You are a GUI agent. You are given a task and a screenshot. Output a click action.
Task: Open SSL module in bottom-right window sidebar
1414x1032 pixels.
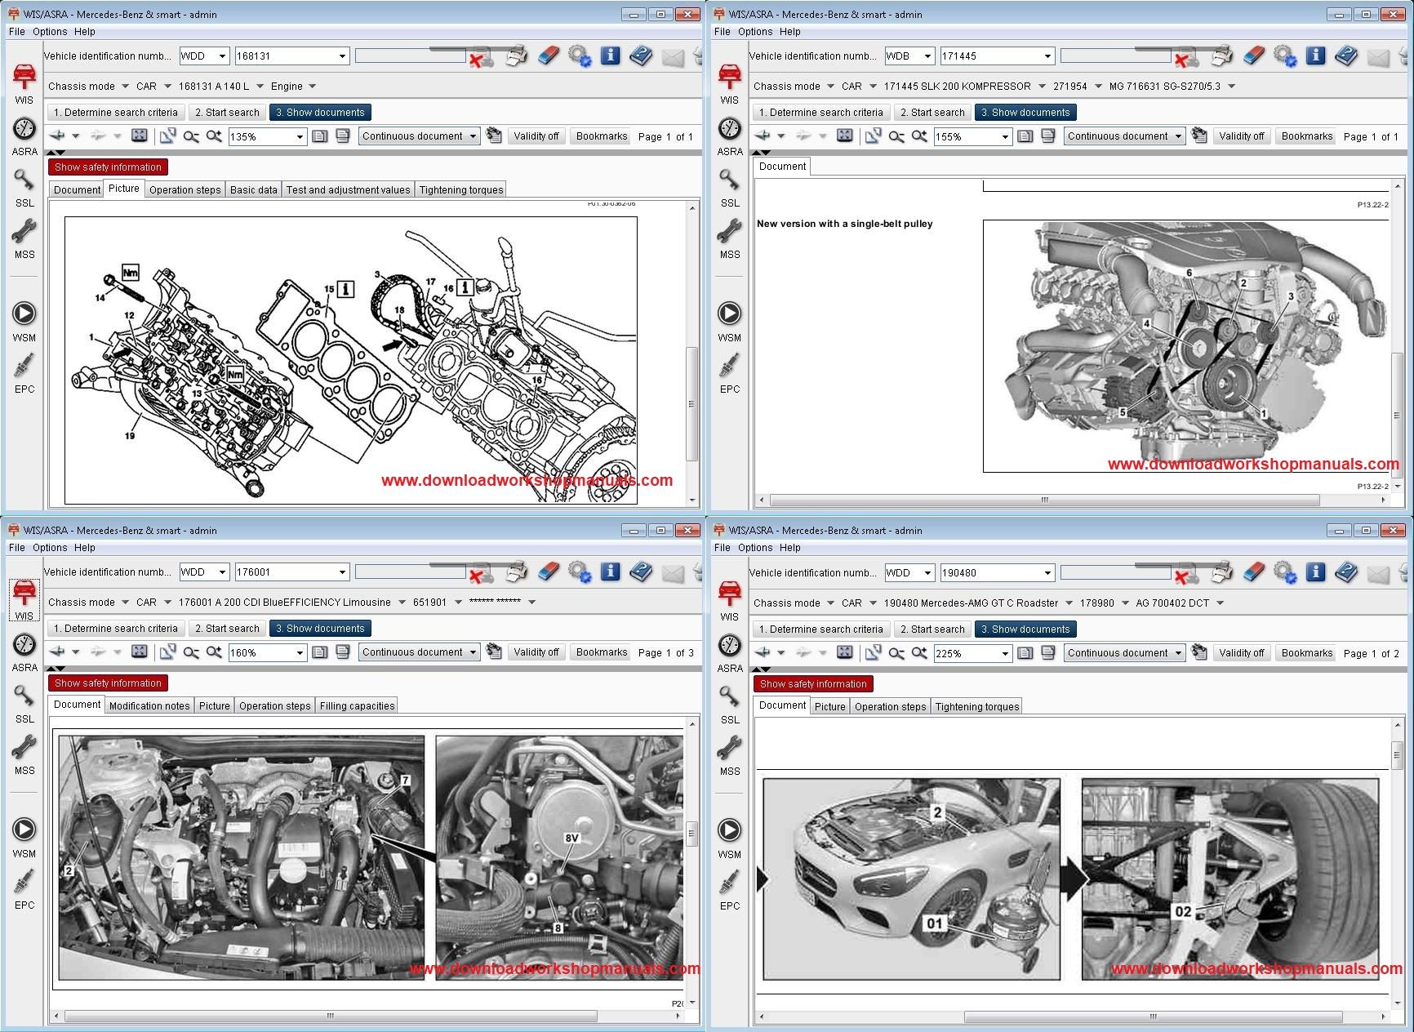point(730,705)
